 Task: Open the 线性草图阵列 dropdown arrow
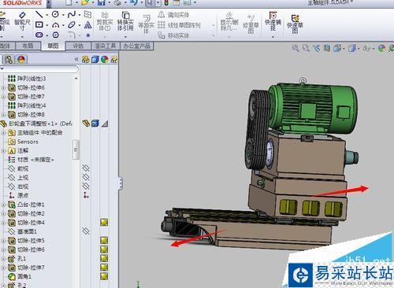(214, 25)
